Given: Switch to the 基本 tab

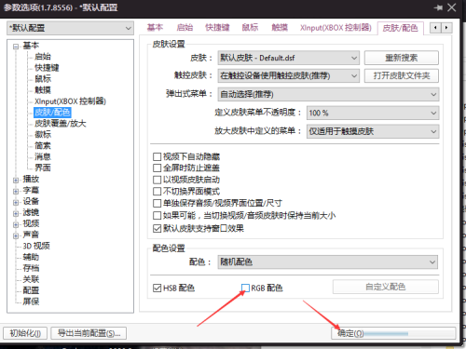Looking at the screenshot, I should pos(155,28).
